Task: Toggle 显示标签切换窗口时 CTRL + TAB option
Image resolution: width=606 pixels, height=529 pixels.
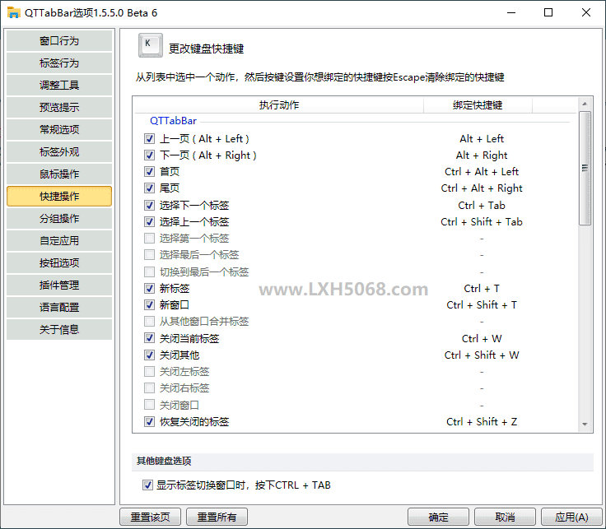Action: 147,485
